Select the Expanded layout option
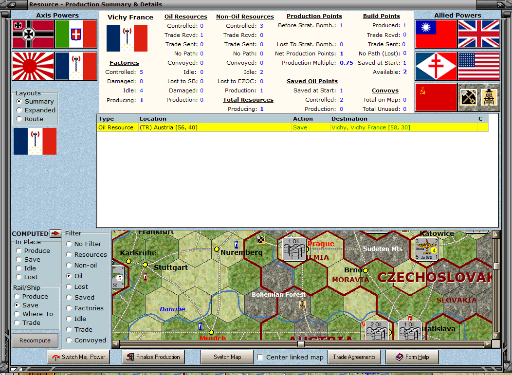 click(19, 110)
